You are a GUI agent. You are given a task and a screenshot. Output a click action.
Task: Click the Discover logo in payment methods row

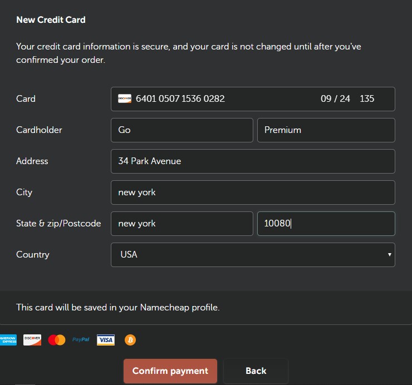click(32, 340)
